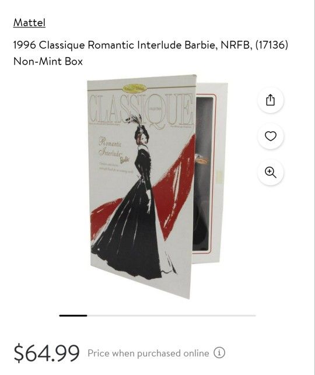Jump ahead on the gray image carousel track
315x375 pixels.
(171, 316)
